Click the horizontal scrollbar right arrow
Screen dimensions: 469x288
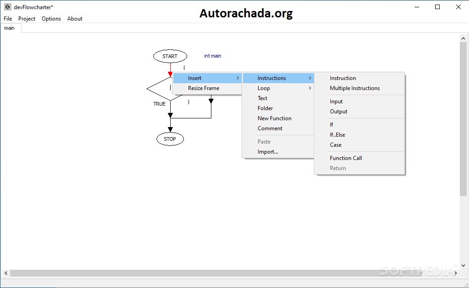pos(455,273)
